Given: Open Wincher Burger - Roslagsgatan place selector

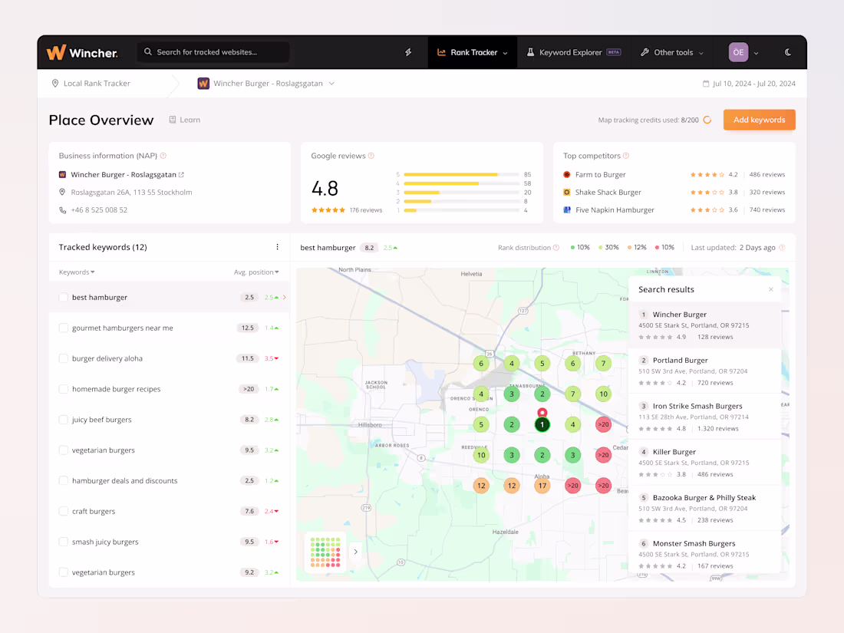Looking at the screenshot, I should [266, 84].
